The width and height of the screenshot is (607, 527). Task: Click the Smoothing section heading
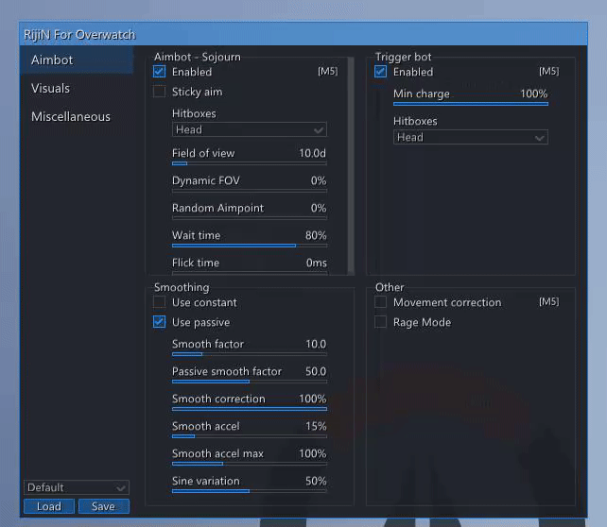point(182,287)
